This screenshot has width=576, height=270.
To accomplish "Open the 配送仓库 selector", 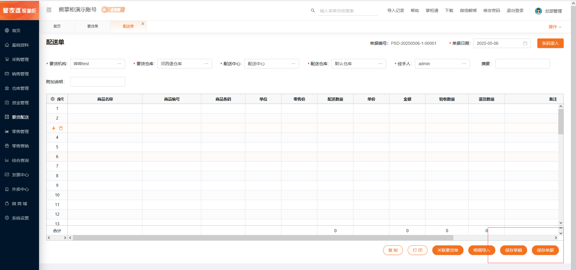I will 380,64.
